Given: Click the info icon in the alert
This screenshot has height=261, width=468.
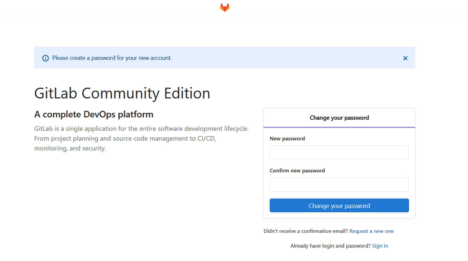Looking at the screenshot, I should coord(46,58).
